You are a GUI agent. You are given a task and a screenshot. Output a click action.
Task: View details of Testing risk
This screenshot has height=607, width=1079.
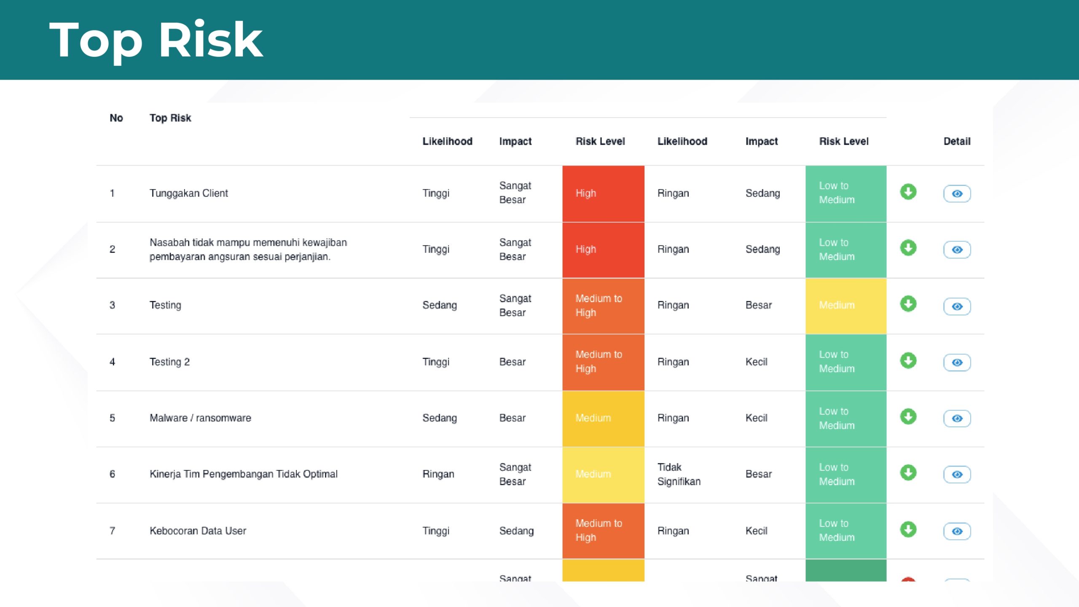click(x=957, y=306)
